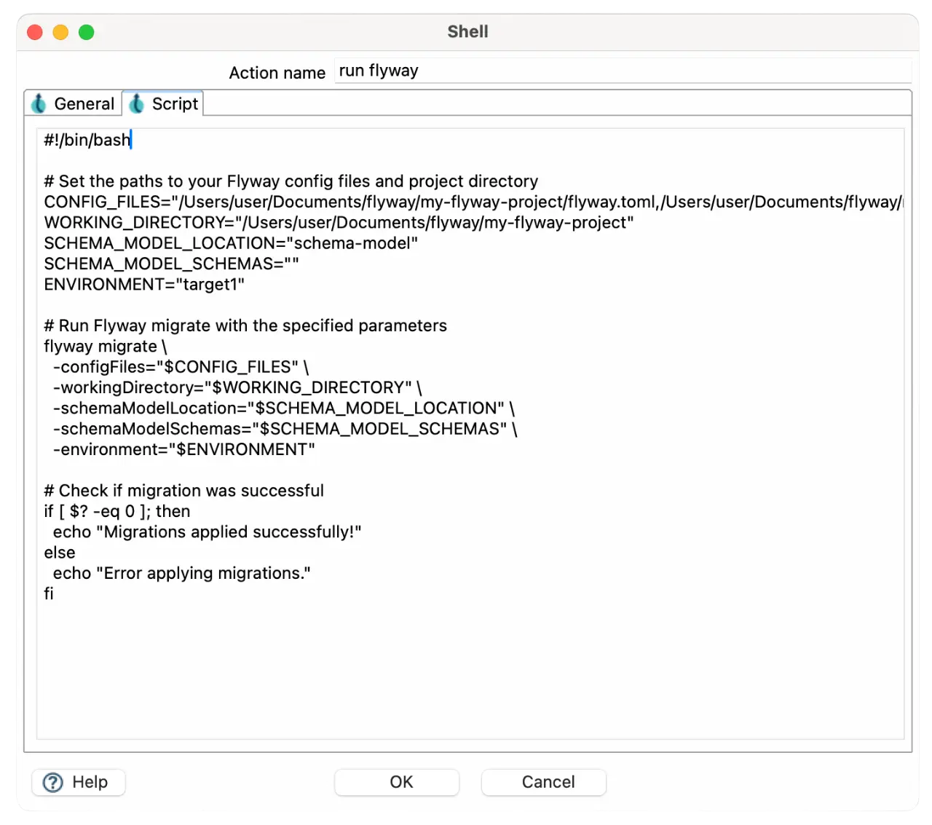
Task: Switch to the General tab
Action: click(x=83, y=104)
